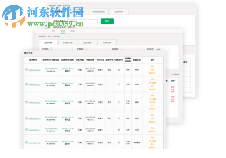Click the topmost orange action link in row 100000355818
The image size is (226, 158).
(152, 115)
